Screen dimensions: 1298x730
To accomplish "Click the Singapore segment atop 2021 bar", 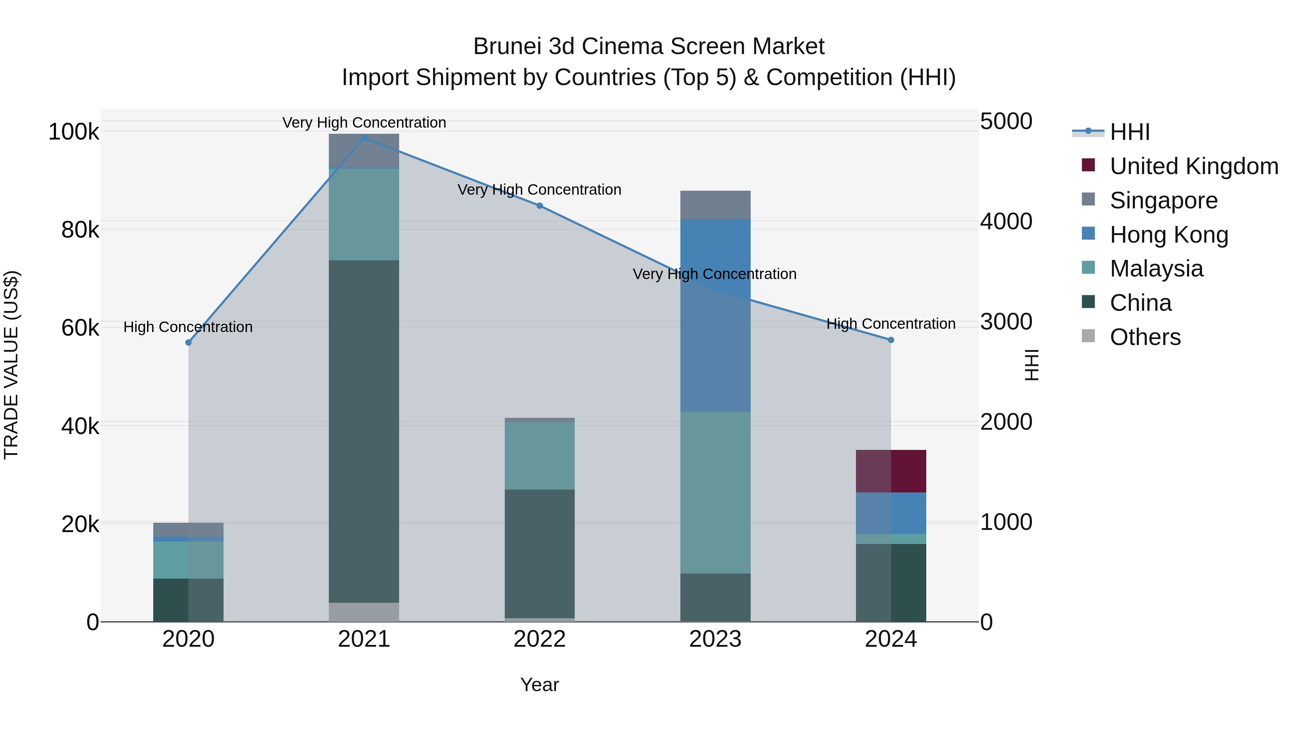I will tap(364, 151).
